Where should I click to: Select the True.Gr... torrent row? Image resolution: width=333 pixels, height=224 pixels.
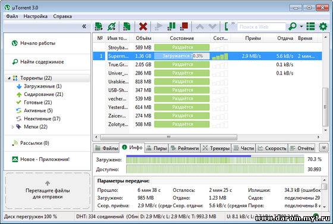pos(207,64)
